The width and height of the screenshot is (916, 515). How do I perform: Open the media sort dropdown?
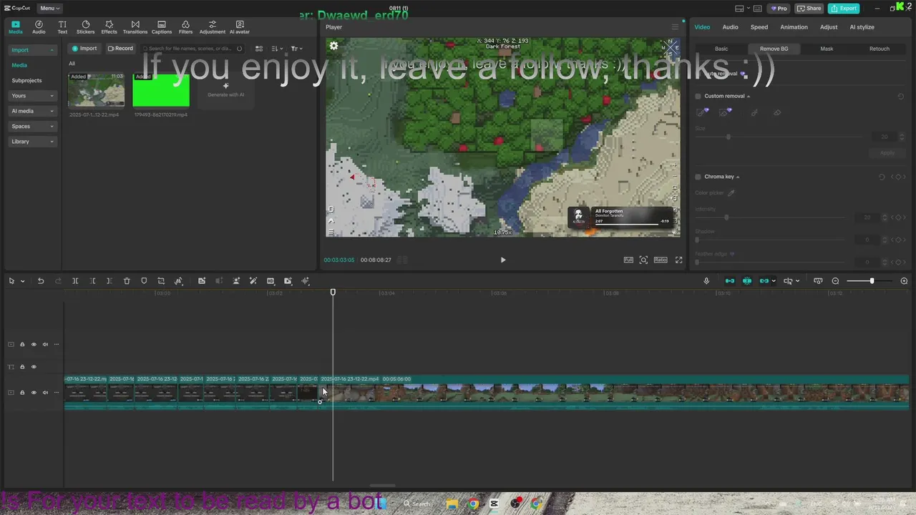[x=278, y=49]
